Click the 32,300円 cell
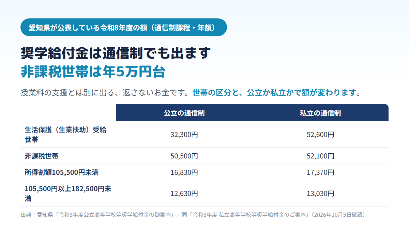The height and width of the screenshot is (230, 409). 184,135
